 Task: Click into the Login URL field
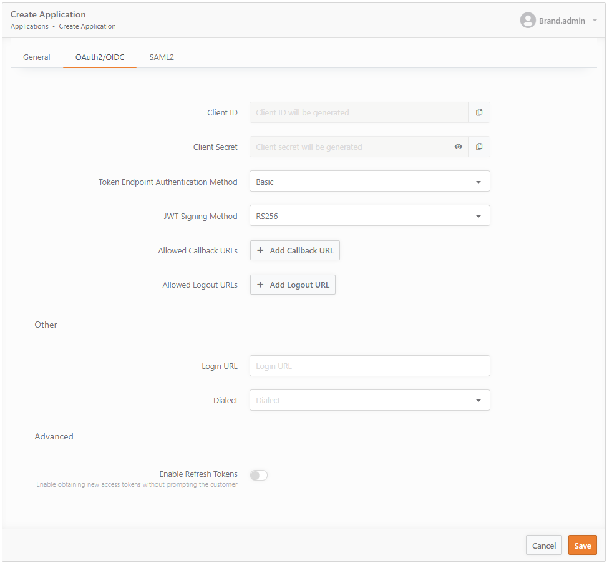coord(369,366)
